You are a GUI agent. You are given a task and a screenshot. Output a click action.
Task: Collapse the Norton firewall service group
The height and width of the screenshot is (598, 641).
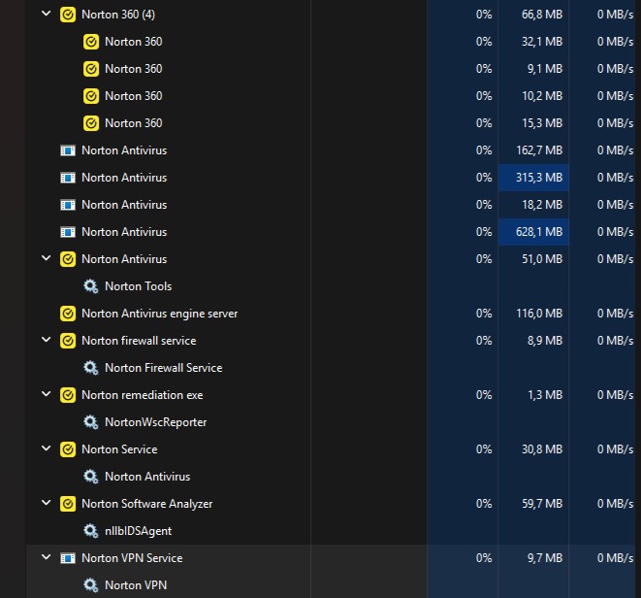[47, 340]
